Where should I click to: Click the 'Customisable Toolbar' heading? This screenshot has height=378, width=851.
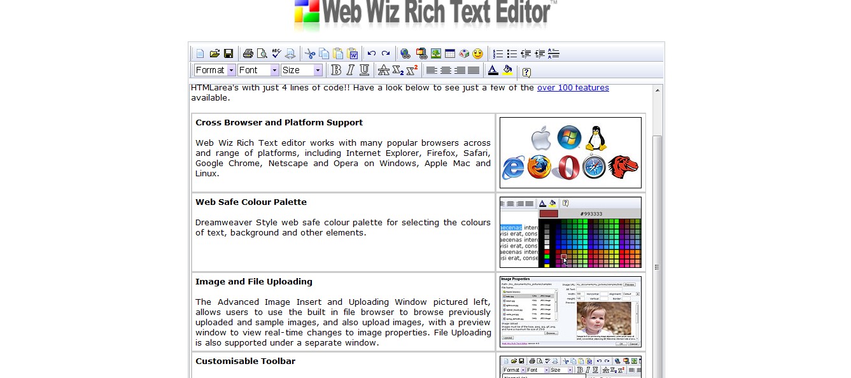245,361
